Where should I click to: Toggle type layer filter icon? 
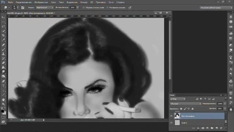[x=205, y=99]
